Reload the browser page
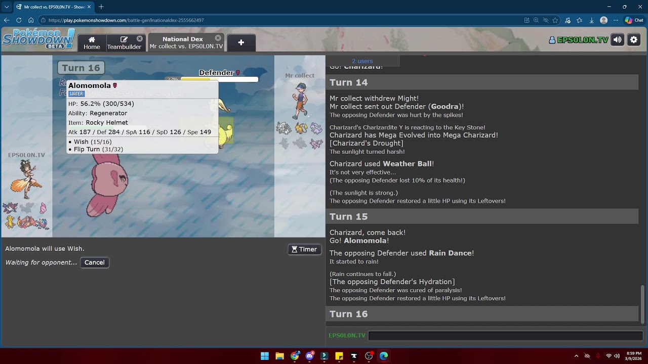The width and height of the screenshot is (648, 364). 19,20
